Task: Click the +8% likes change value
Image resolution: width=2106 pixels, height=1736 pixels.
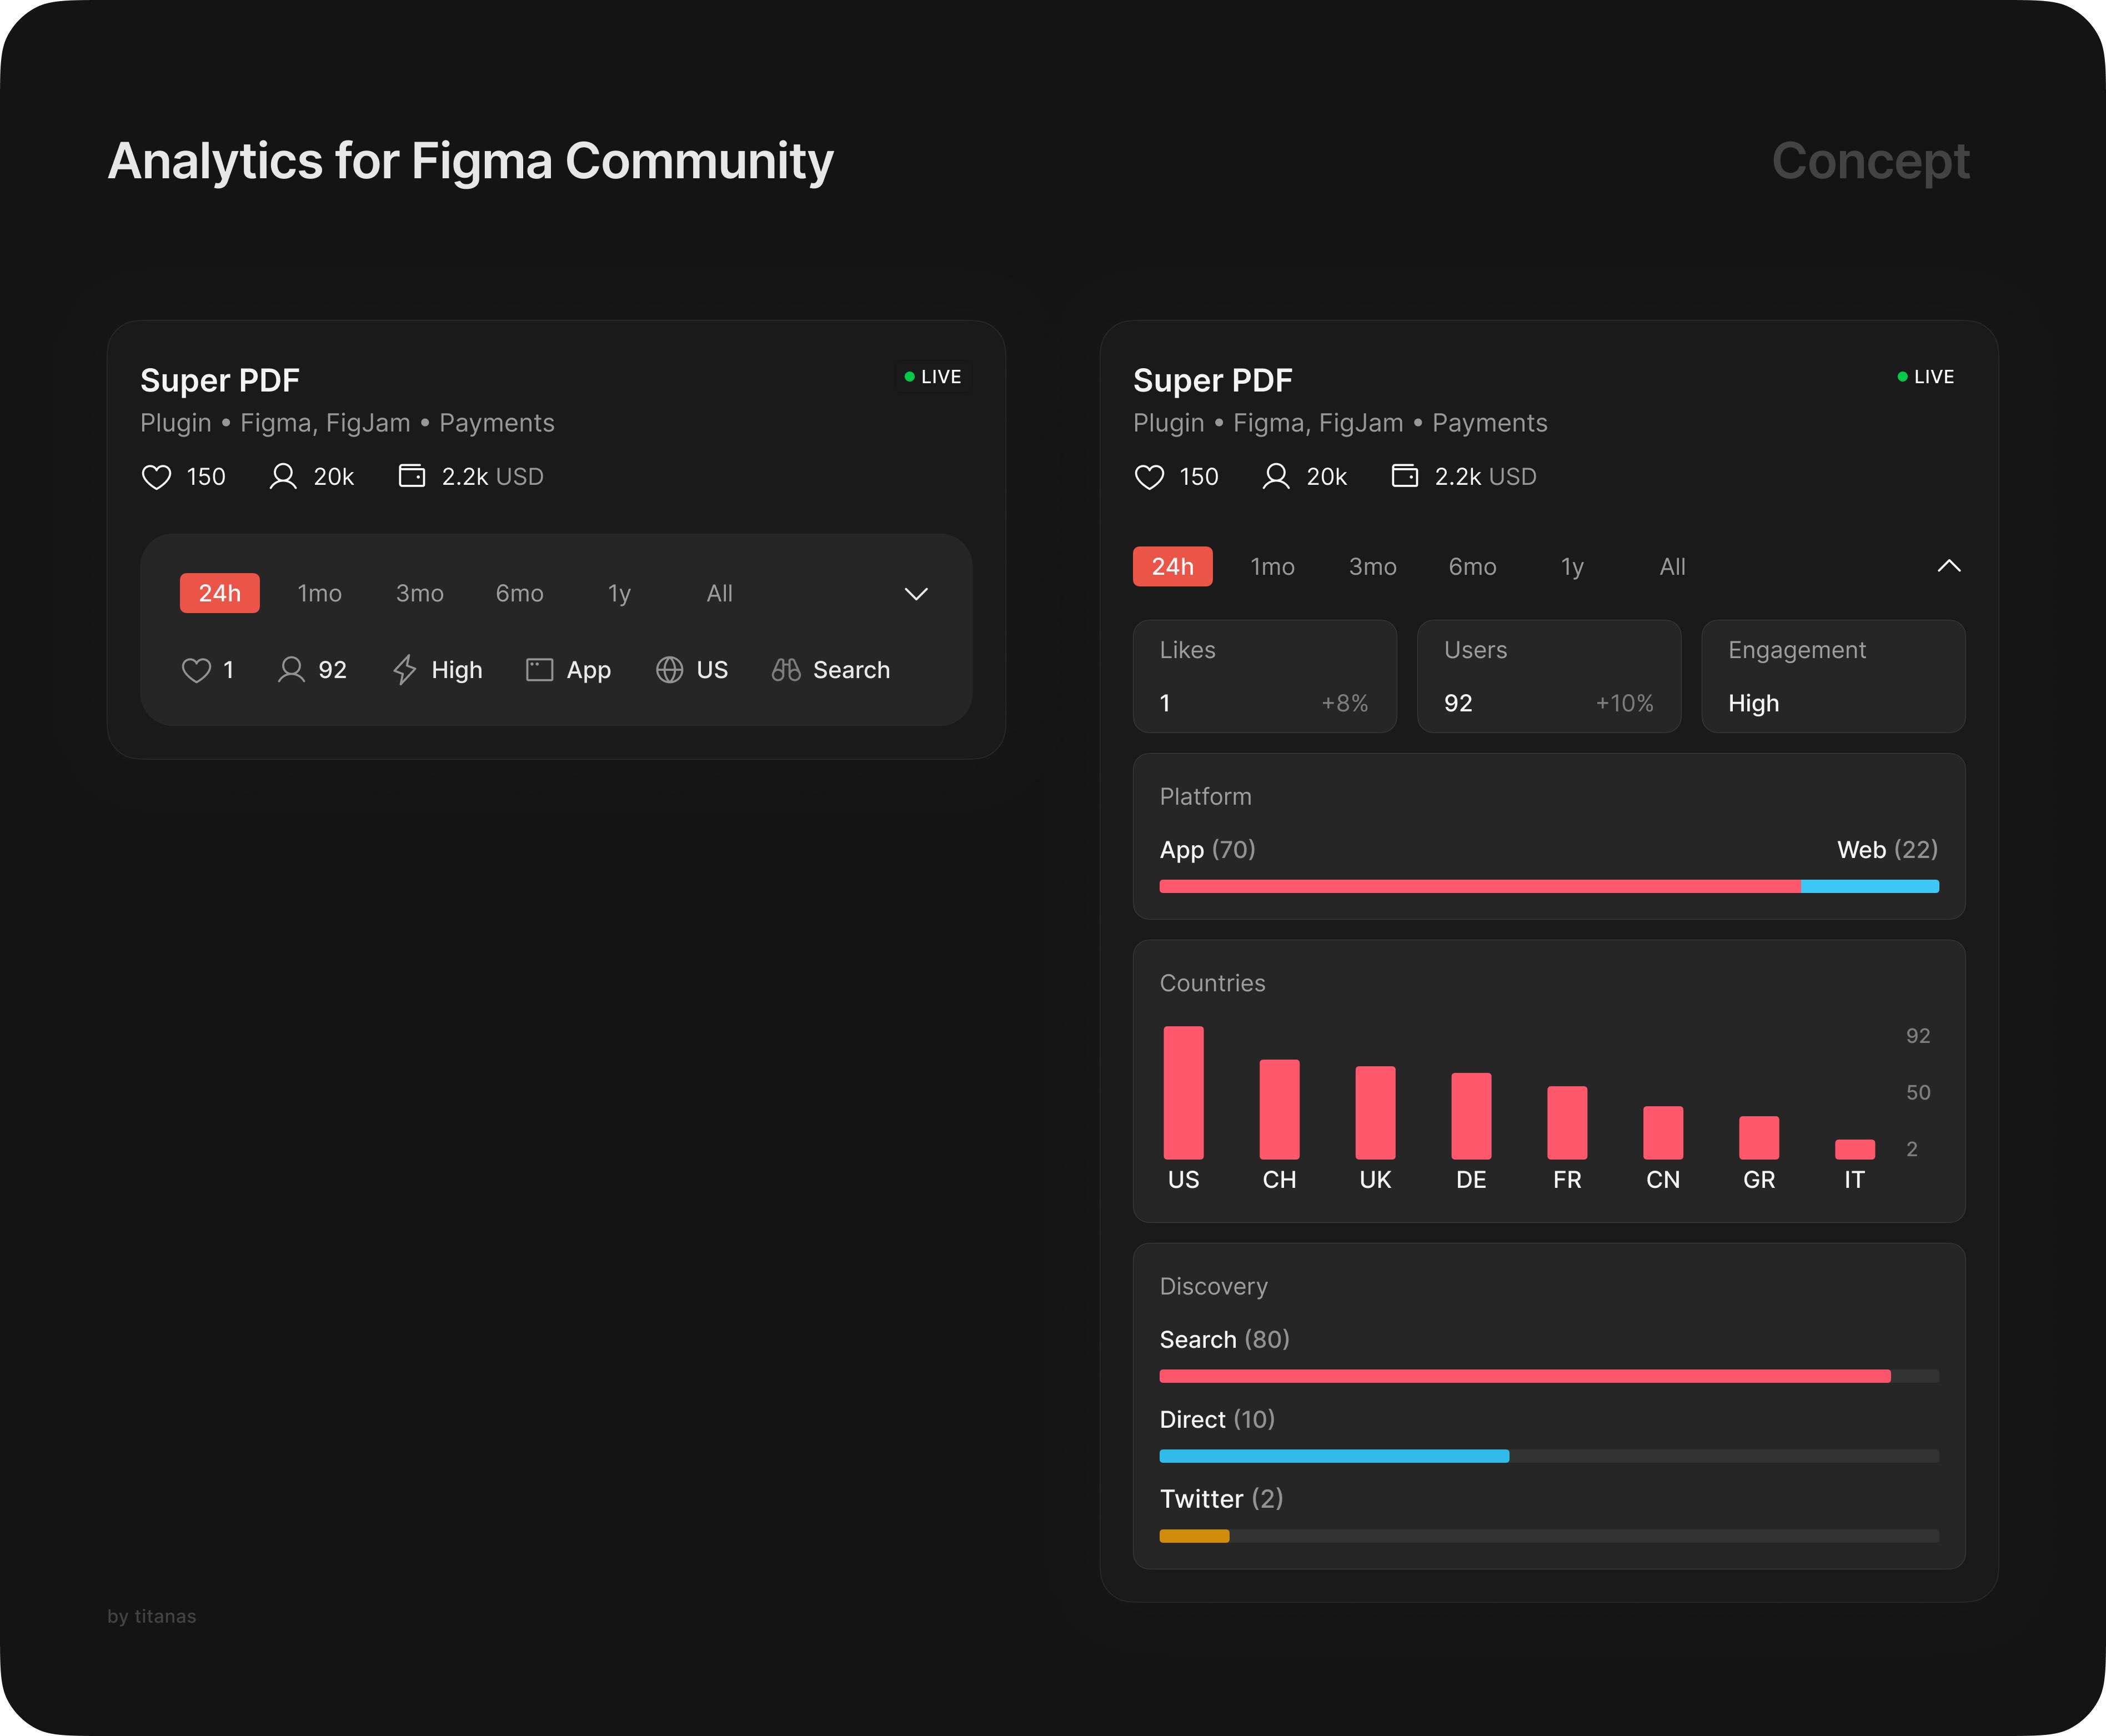Action: click(1345, 703)
